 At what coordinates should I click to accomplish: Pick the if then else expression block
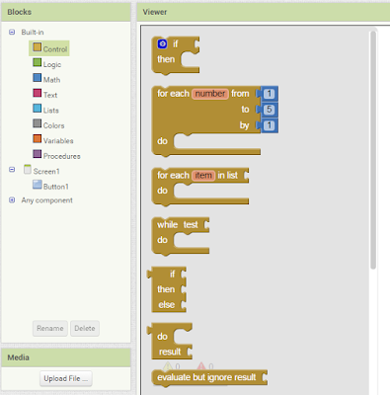click(167, 289)
